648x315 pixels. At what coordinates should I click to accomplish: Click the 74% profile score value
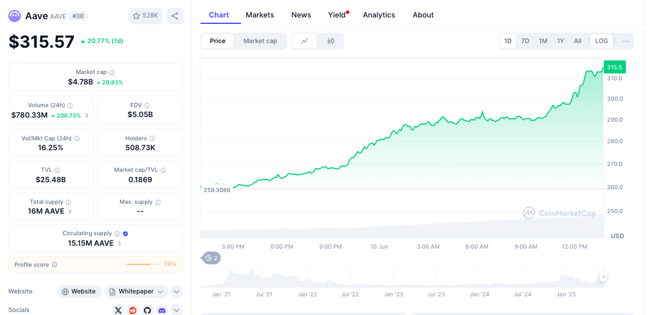(x=170, y=264)
